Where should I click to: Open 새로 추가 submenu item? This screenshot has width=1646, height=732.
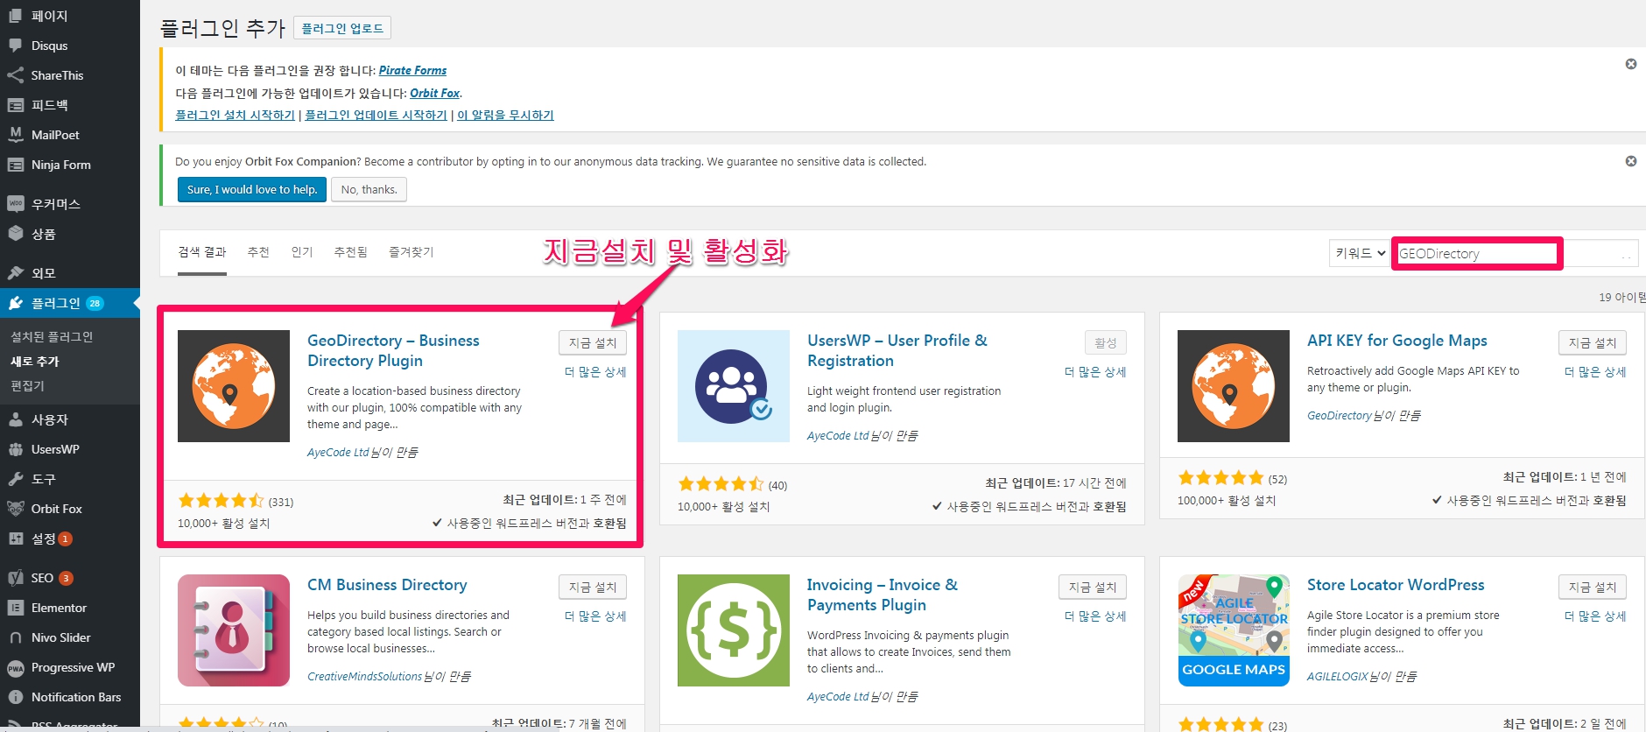tap(35, 362)
